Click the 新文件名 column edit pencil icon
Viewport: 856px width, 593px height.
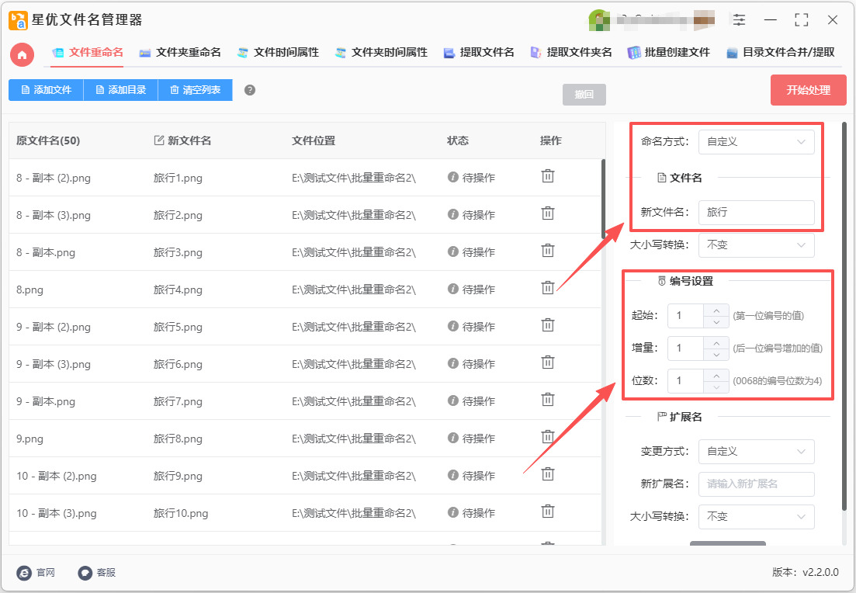pos(159,140)
